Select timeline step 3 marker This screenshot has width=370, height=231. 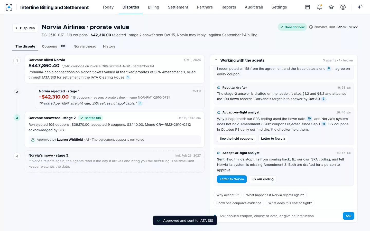17,118
